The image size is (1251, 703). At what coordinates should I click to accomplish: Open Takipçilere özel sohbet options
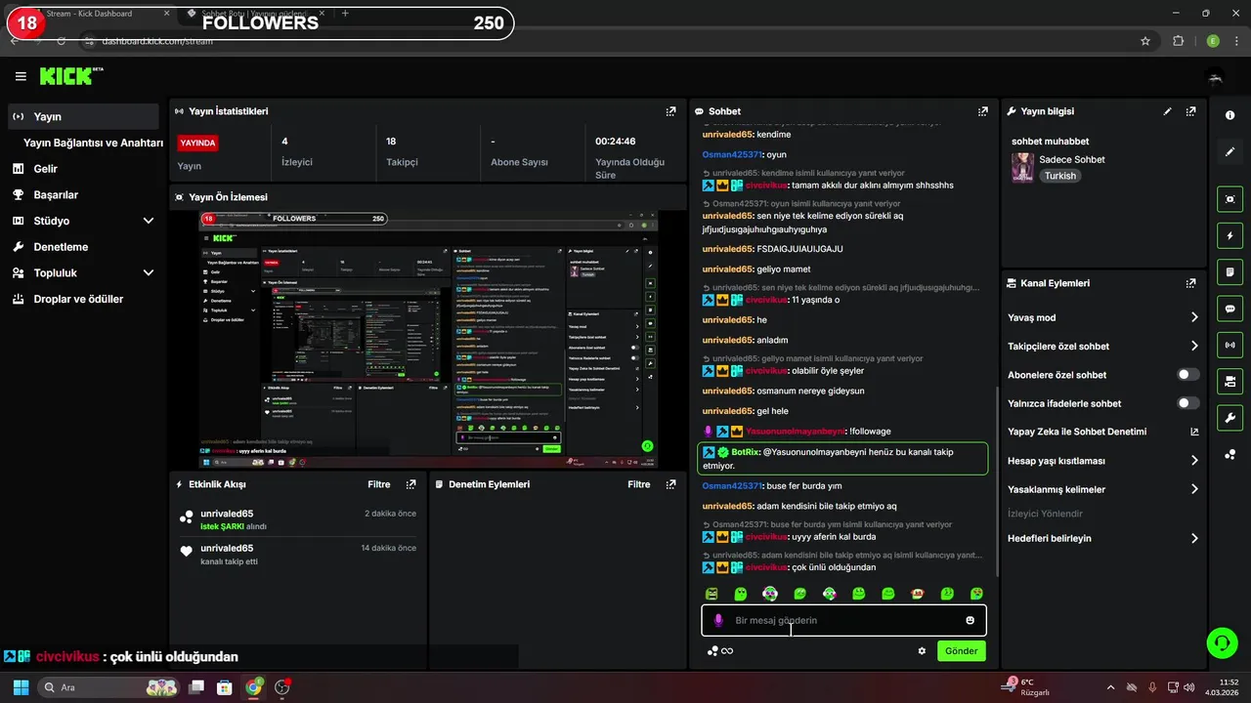[1102, 346]
